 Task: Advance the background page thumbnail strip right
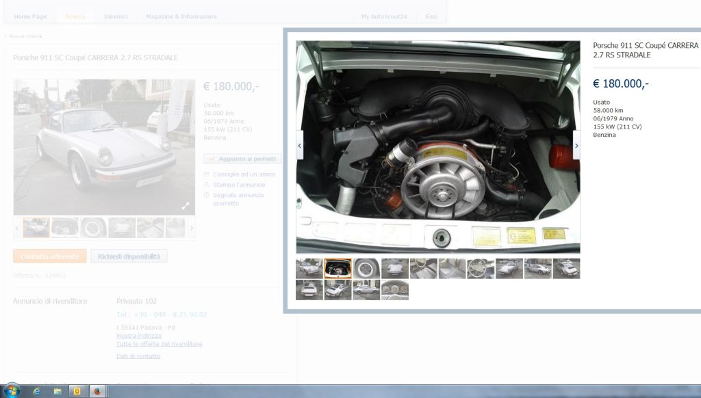[192, 228]
